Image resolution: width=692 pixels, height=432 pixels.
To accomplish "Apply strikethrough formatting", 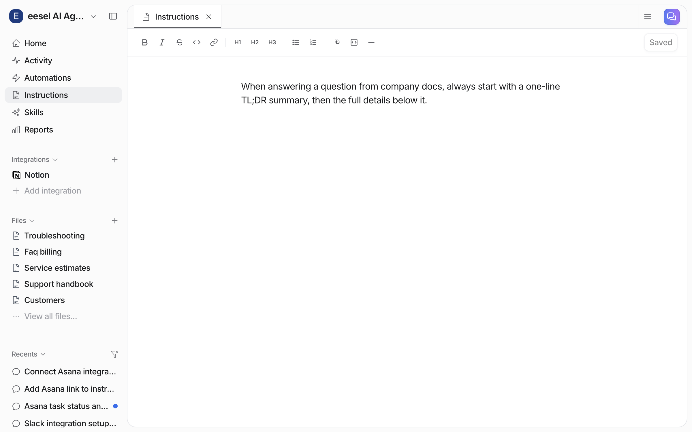I will [179, 42].
